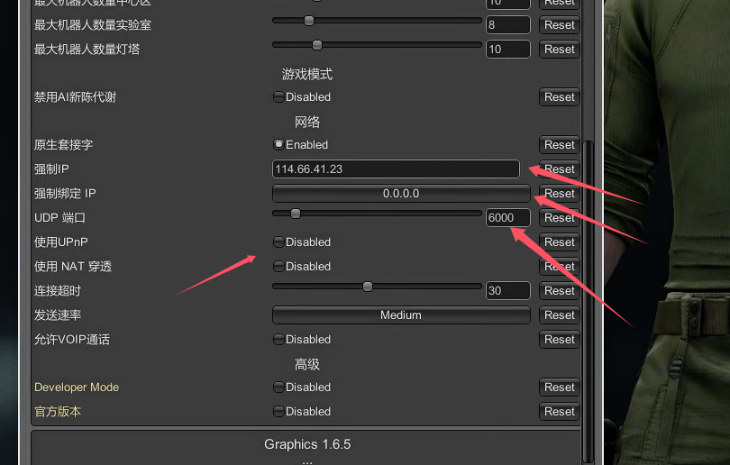Click the 高级 section heading
Image resolution: width=730 pixels, height=465 pixels.
[x=307, y=364]
